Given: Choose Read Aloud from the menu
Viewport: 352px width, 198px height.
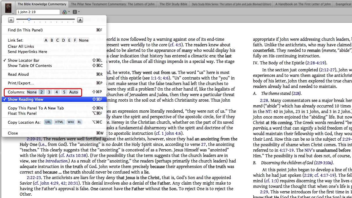Looking at the screenshot, I should (19, 74).
